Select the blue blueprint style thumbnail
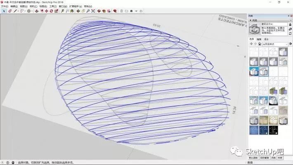 point(254,130)
